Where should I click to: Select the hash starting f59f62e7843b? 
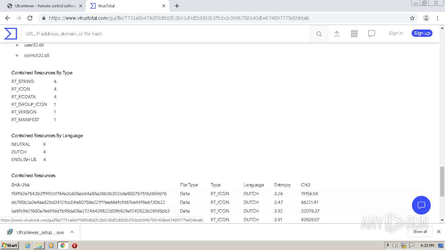(x=89, y=194)
